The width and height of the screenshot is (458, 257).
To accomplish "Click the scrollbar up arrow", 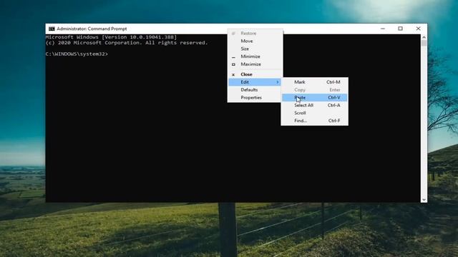I will tap(424, 37).
